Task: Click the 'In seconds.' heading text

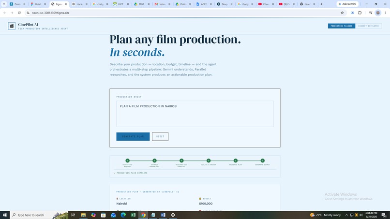Action: point(137,52)
